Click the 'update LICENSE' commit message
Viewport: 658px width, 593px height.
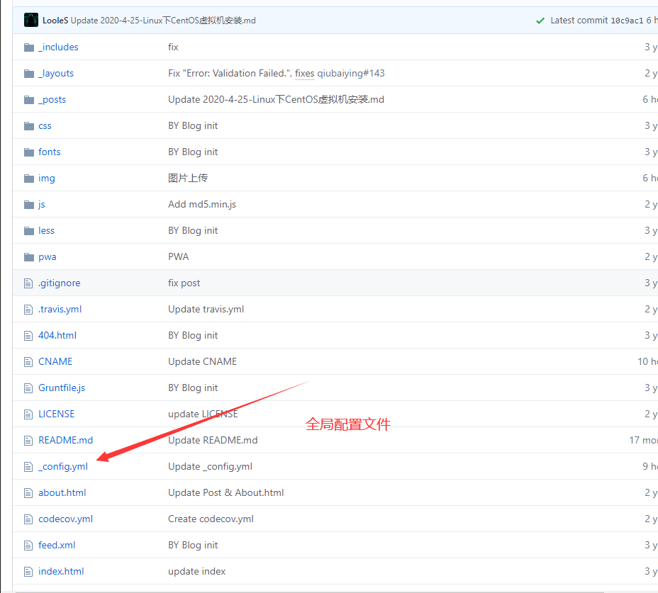coord(203,414)
